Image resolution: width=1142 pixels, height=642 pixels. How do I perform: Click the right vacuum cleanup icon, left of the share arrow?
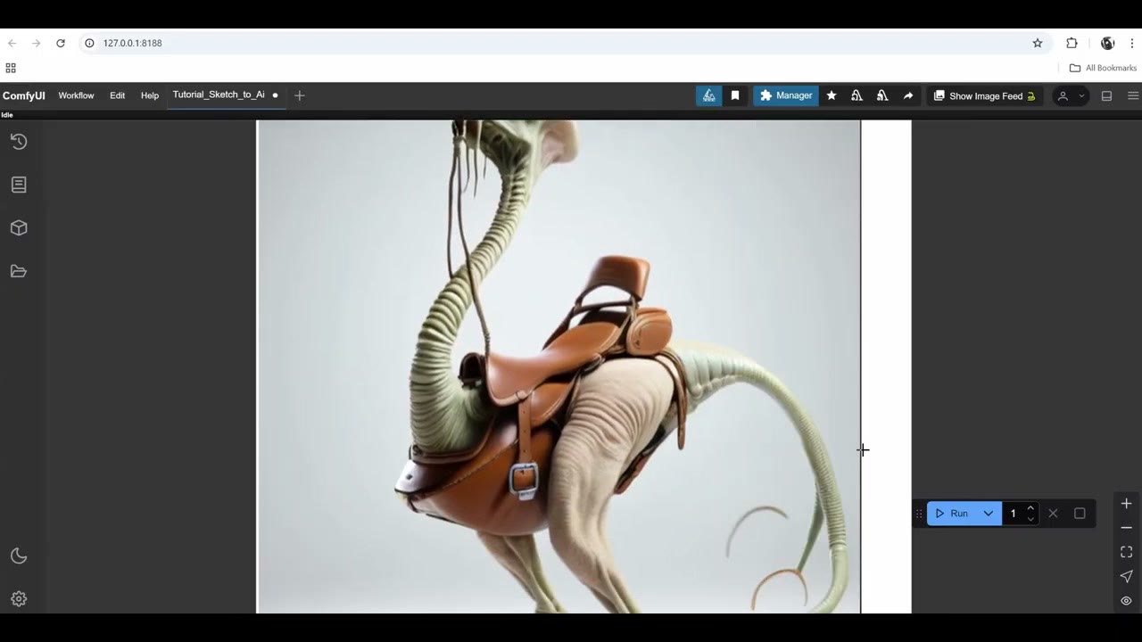pyautogui.click(x=882, y=95)
